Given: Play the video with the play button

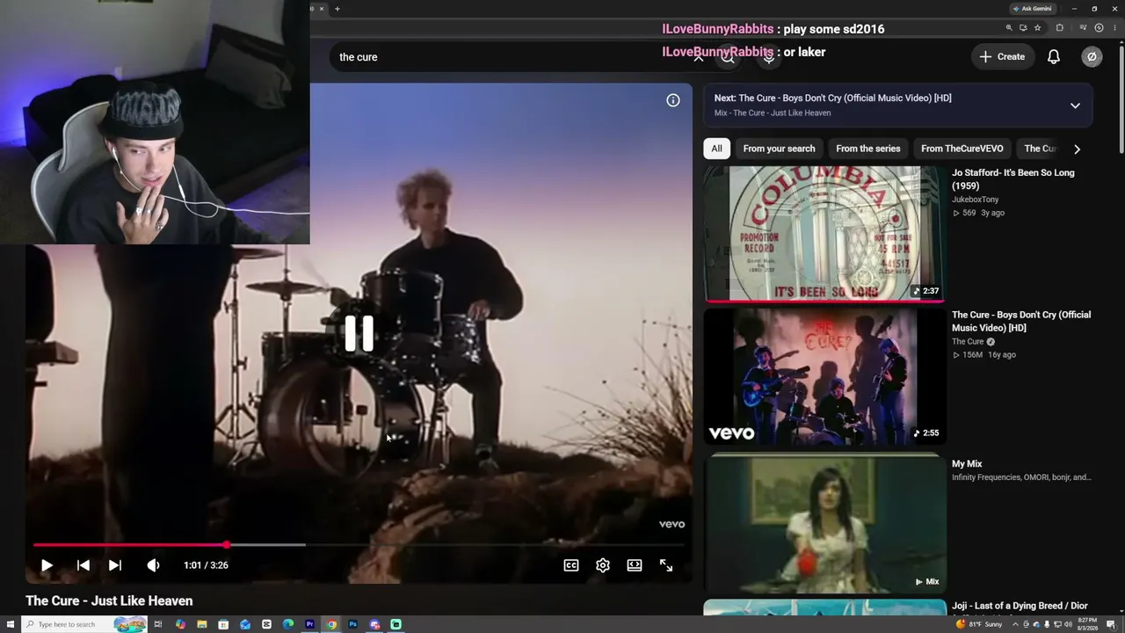Looking at the screenshot, I should click(x=47, y=565).
